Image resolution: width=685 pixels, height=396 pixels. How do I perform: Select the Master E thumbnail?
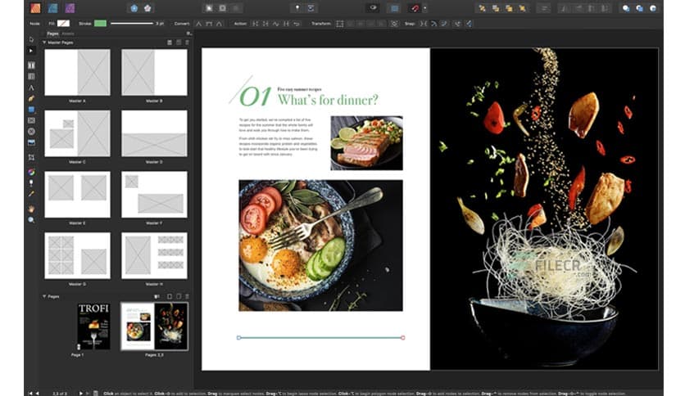click(77, 195)
